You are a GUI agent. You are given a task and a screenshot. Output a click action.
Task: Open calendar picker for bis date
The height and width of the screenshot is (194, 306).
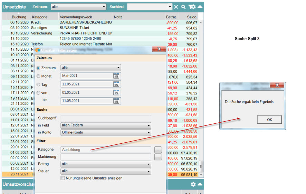116,101
